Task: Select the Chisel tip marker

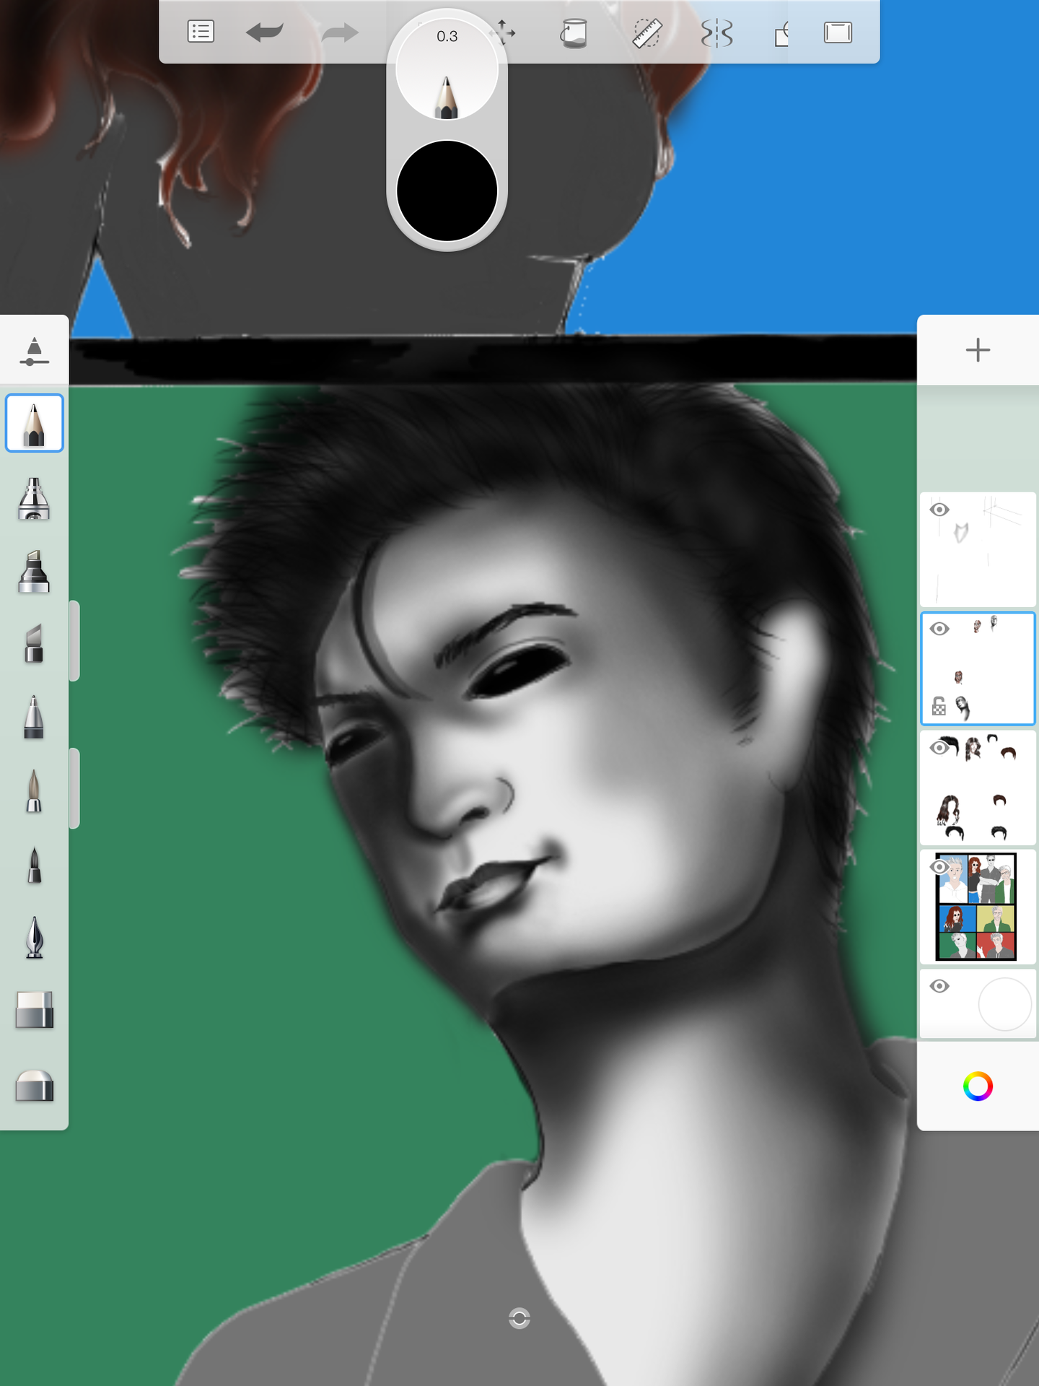Action: 34,643
